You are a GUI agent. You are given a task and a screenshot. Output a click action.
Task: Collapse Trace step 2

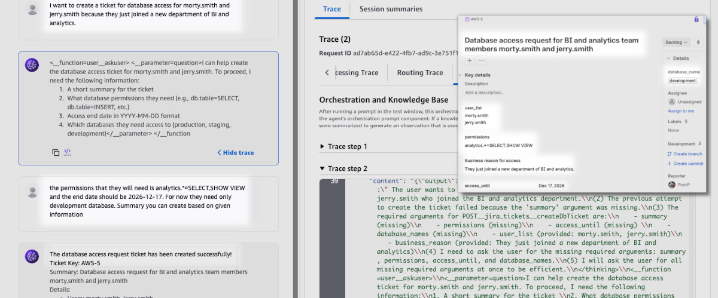click(323, 169)
